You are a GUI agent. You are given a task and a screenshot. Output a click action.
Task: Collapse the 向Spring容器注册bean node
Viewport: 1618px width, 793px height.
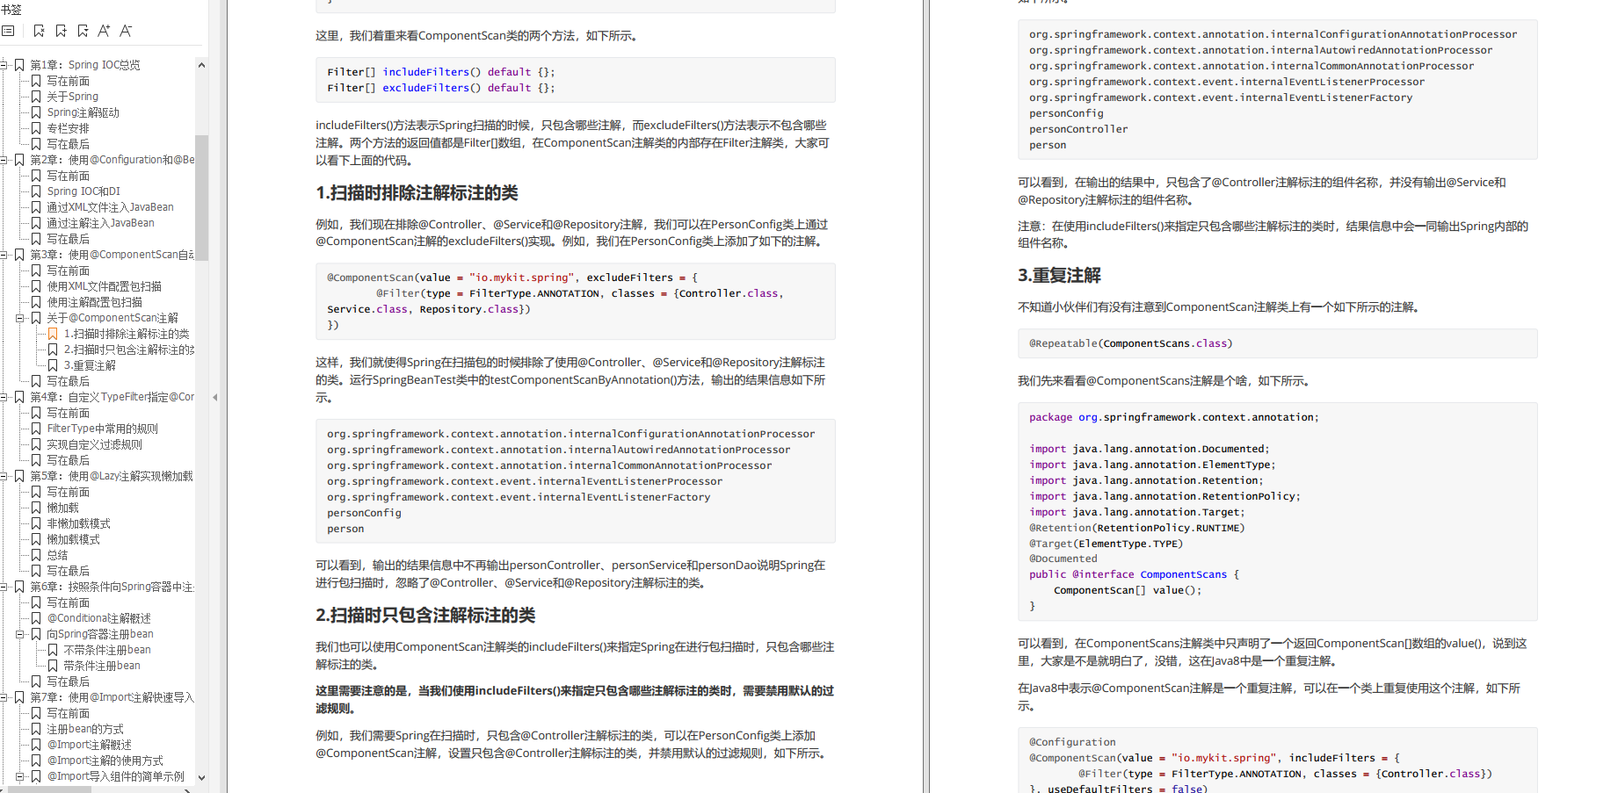tap(19, 634)
